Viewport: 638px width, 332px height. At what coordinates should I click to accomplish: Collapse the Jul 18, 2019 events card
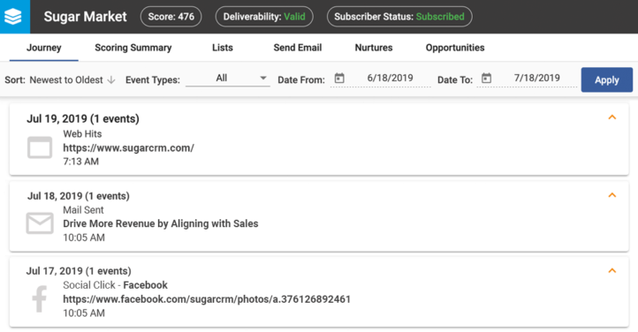point(612,195)
